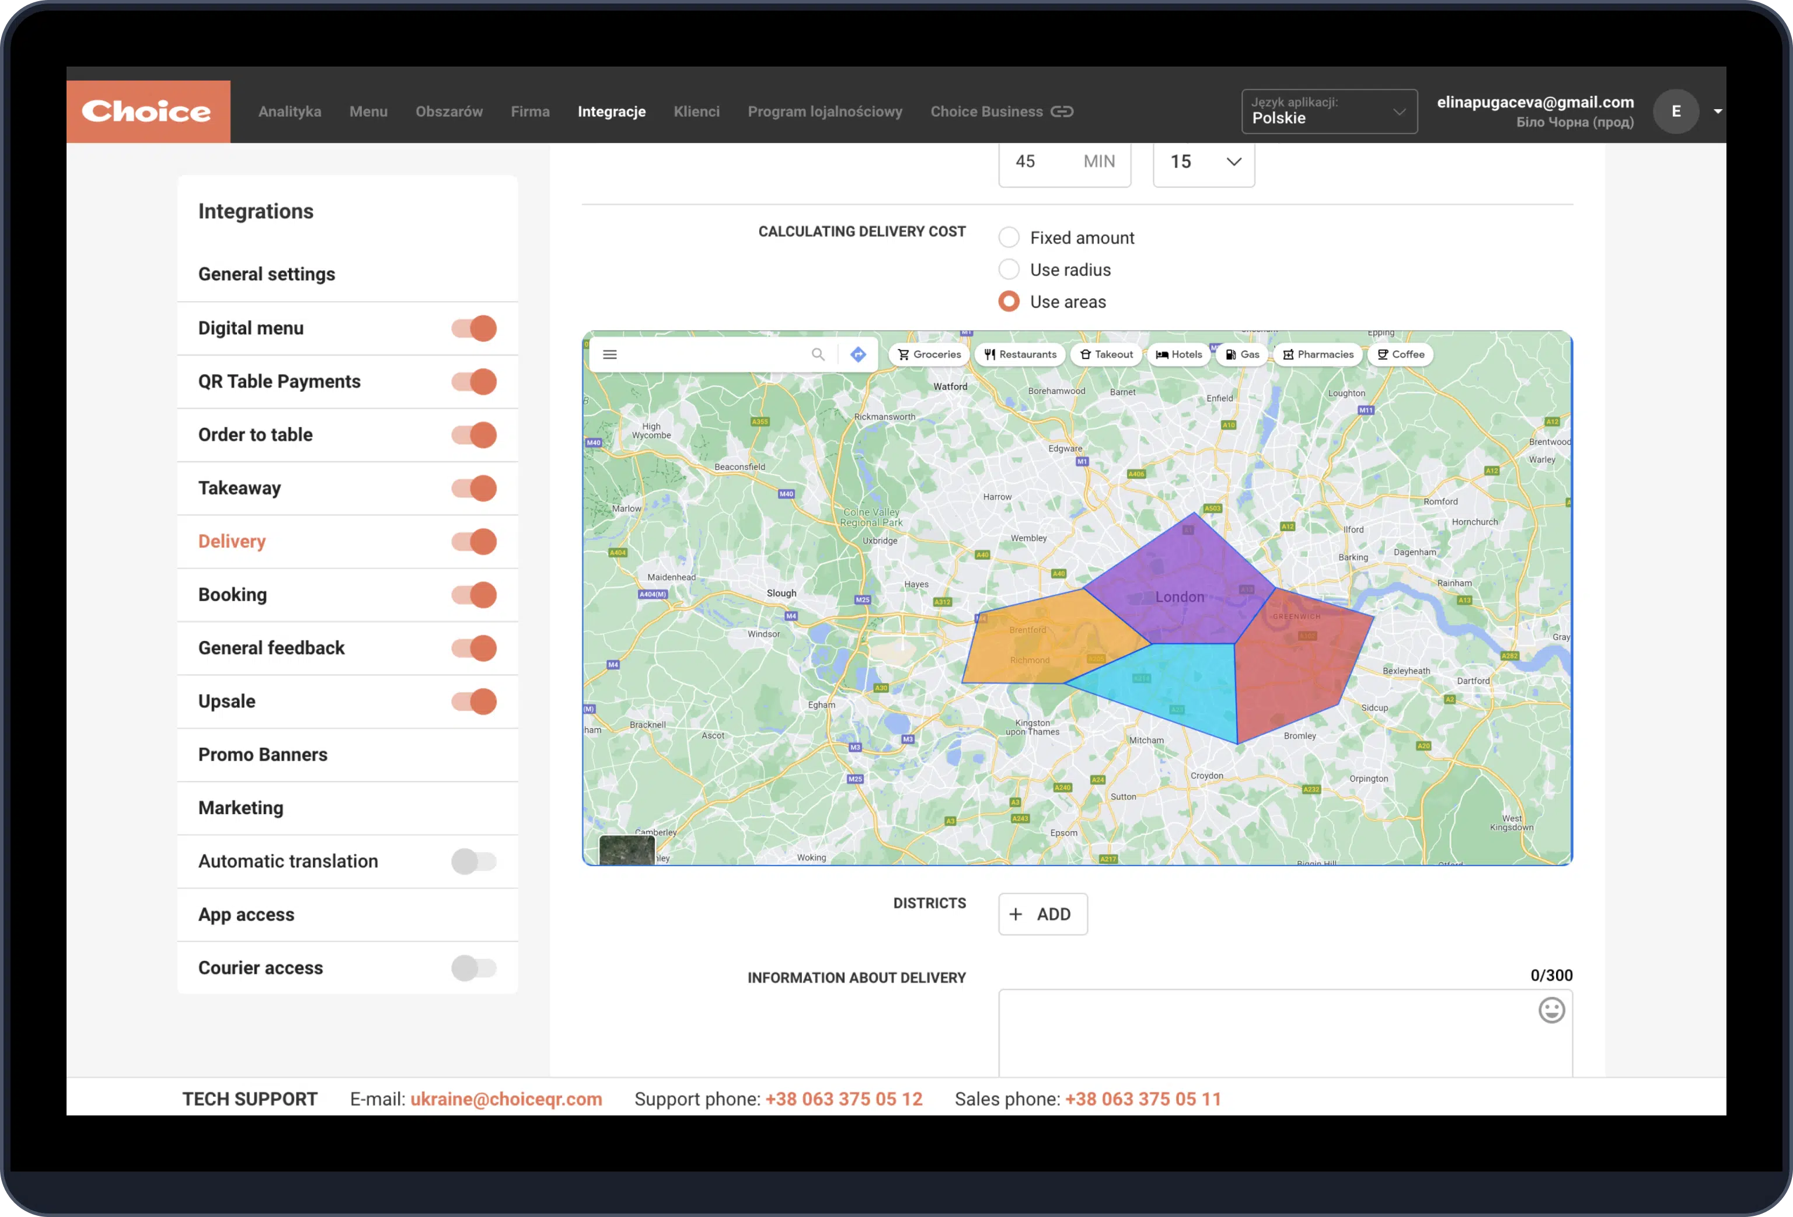Open the Klienci section
1793x1217 pixels.
tap(697, 111)
